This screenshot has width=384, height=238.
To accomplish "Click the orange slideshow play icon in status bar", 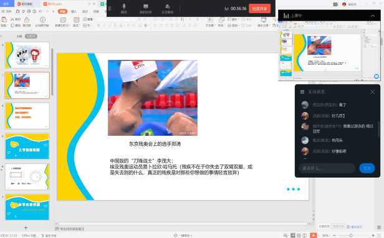I will point(313,236).
